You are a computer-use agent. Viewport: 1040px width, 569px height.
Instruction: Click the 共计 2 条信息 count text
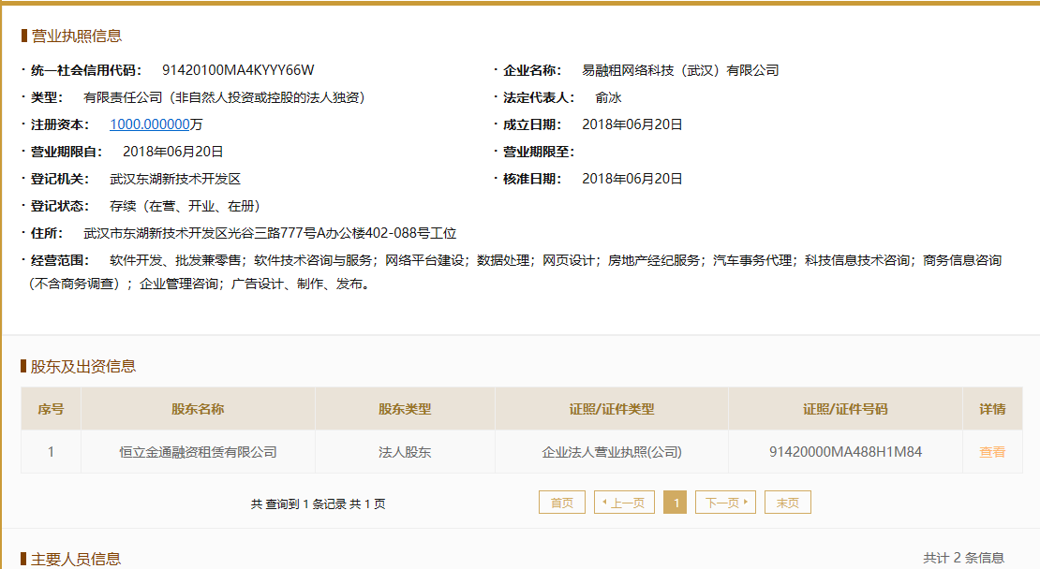pos(964,558)
